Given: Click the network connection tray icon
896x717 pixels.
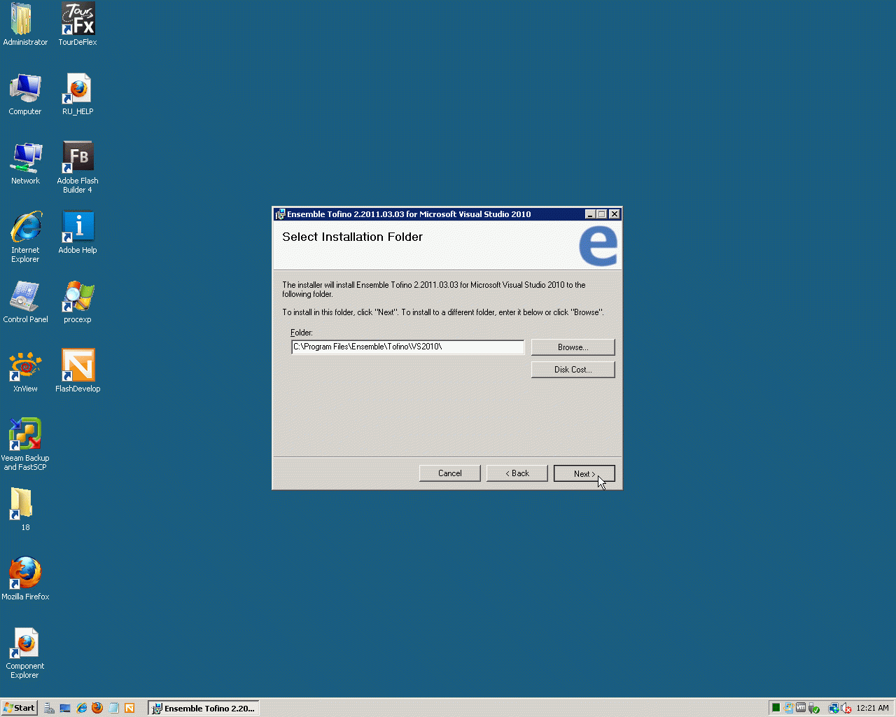Looking at the screenshot, I should [834, 708].
